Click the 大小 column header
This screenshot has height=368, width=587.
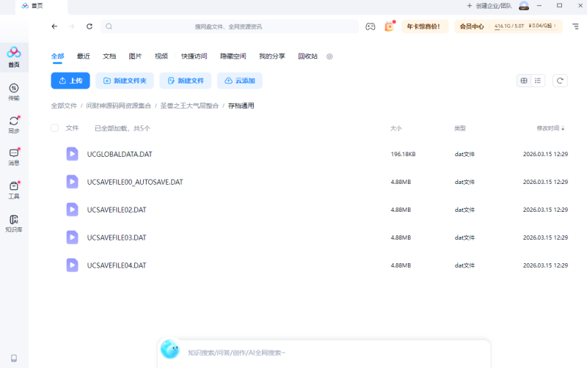pyautogui.click(x=396, y=128)
